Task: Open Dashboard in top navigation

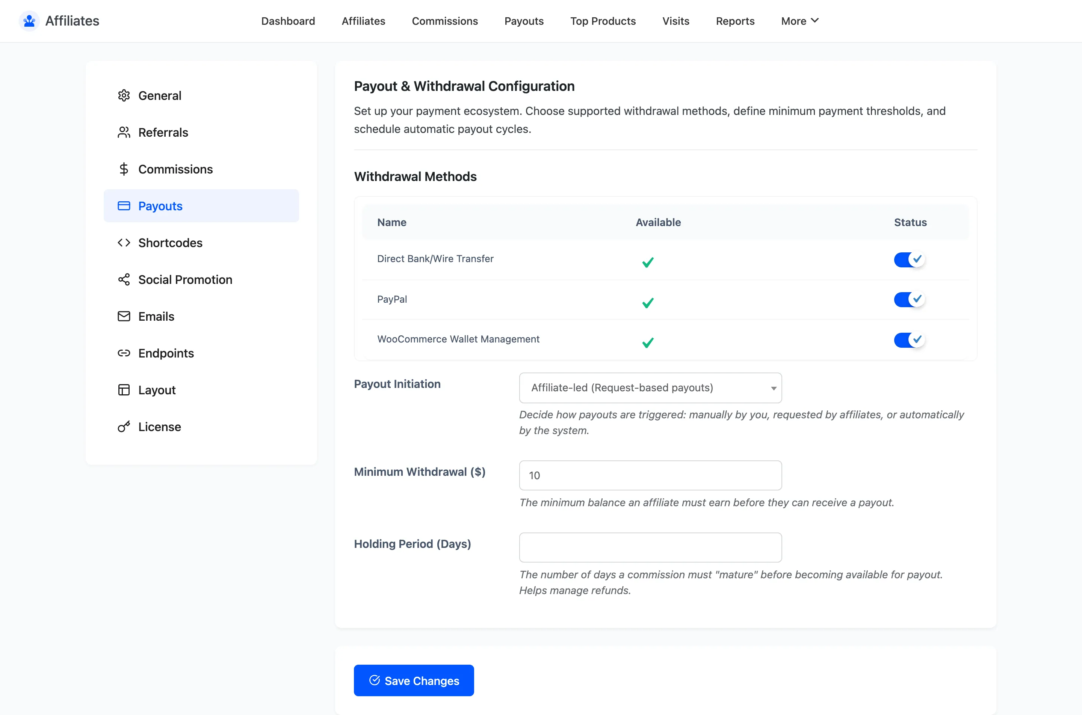Action: point(288,21)
